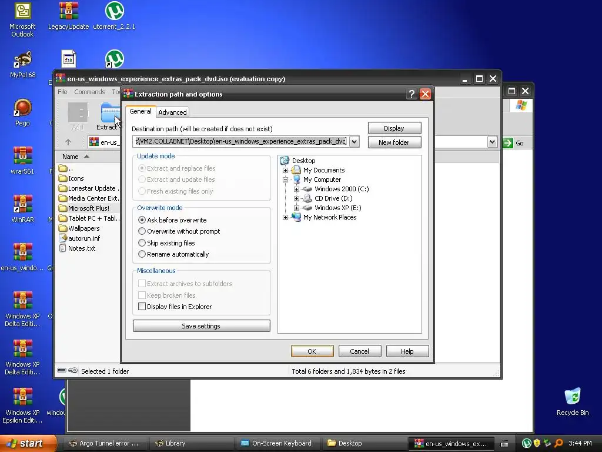Select Lonestar Update folder in archive
This screenshot has width=602, height=452.
(x=89, y=188)
